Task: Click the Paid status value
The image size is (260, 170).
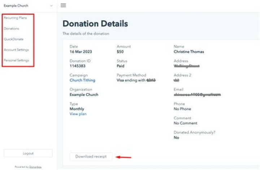Action: pos(121,66)
